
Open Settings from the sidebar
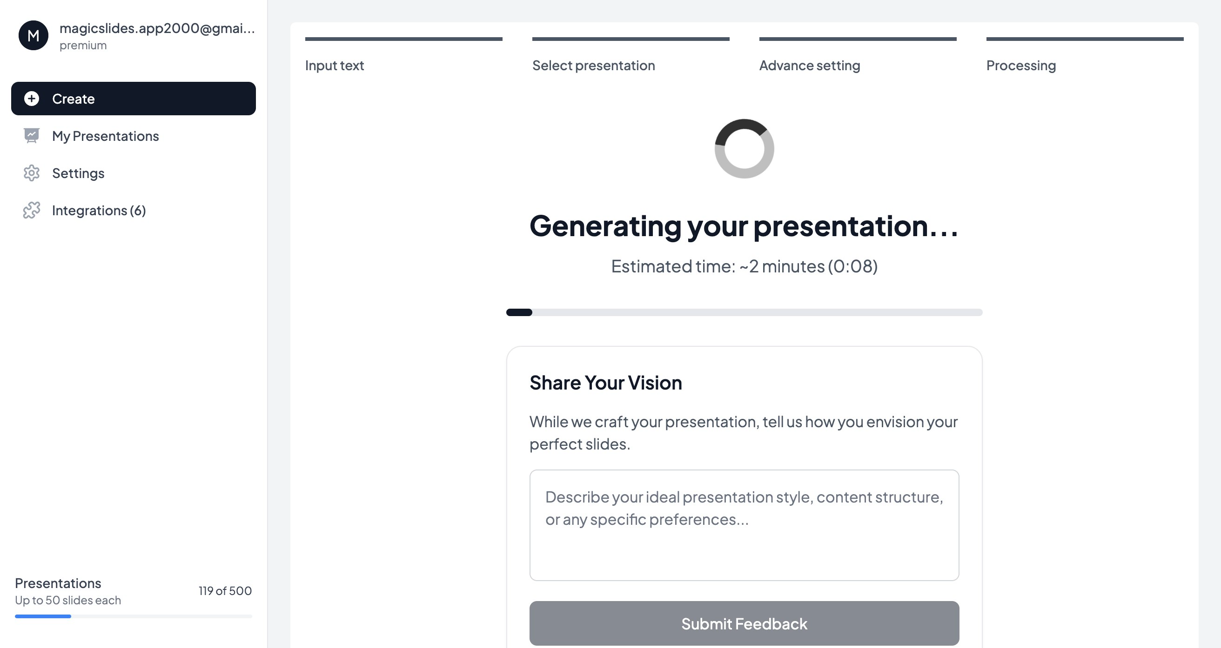(78, 173)
